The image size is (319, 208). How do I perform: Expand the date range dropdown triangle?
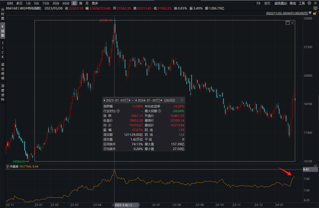pyautogui.click(x=310, y=13)
